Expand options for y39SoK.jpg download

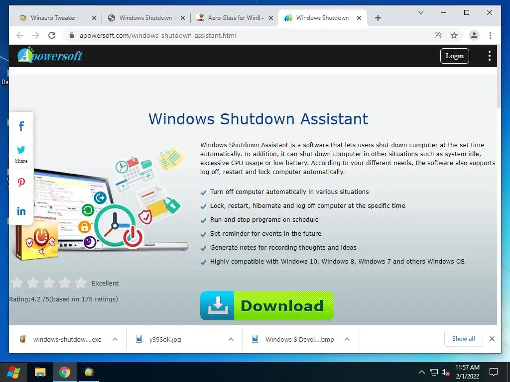coord(231,339)
